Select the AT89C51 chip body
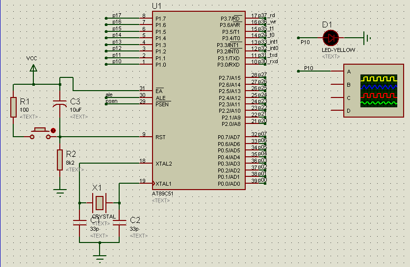The width and height of the screenshot is (410, 267). click(199, 100)
